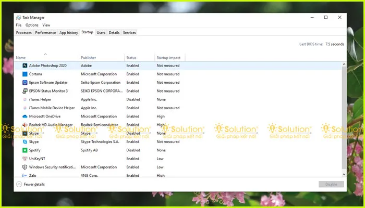Click the Disable button
The width and height of the screenshot is (365, 208).
pos(331,184)
